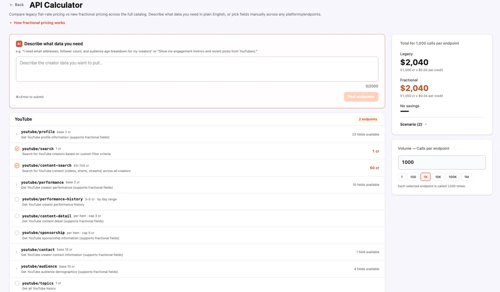Expand youtube/profile endpoint fields

[x=17, y=135]
